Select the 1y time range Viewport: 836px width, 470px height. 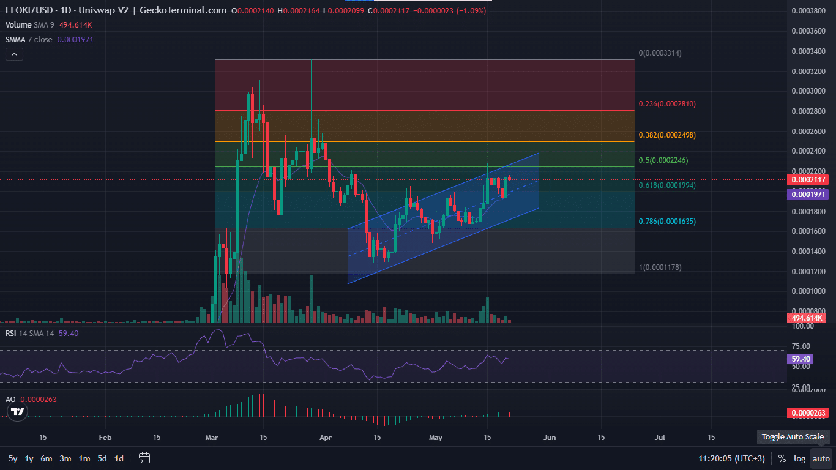click(29, 458)
